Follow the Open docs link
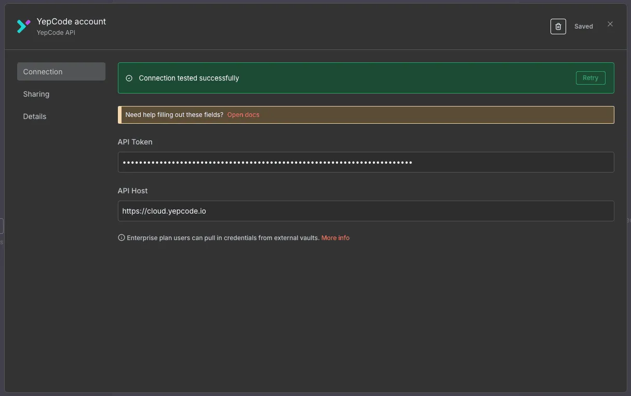This screenshot has height=396, width=631. pos(243,115)
